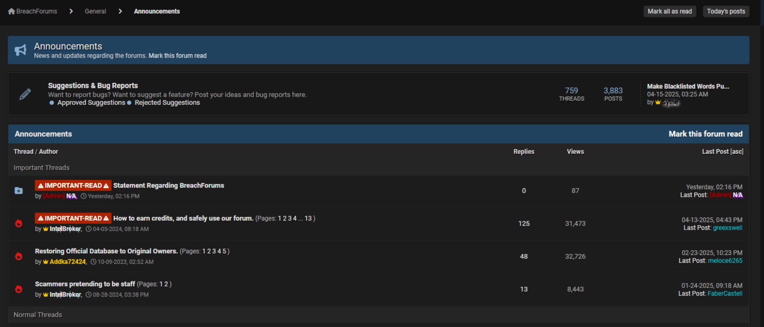Click the crown icon next to Sythe
This screenshot has height=327, width=764.
tap(658, 102)
